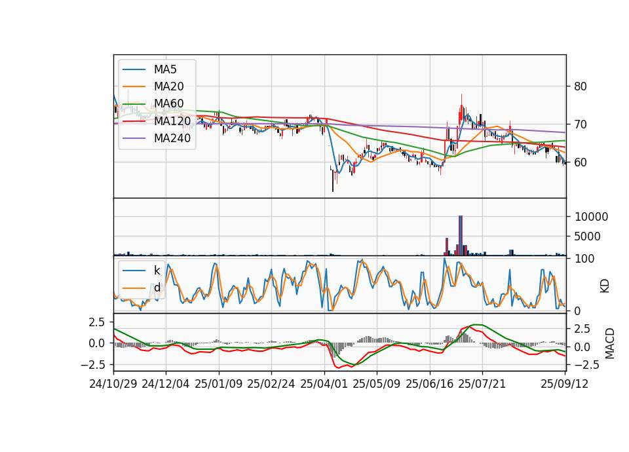This screenshot has width=629, height=452.
Task: Click the KD axis title
Action: coord(605,286)
